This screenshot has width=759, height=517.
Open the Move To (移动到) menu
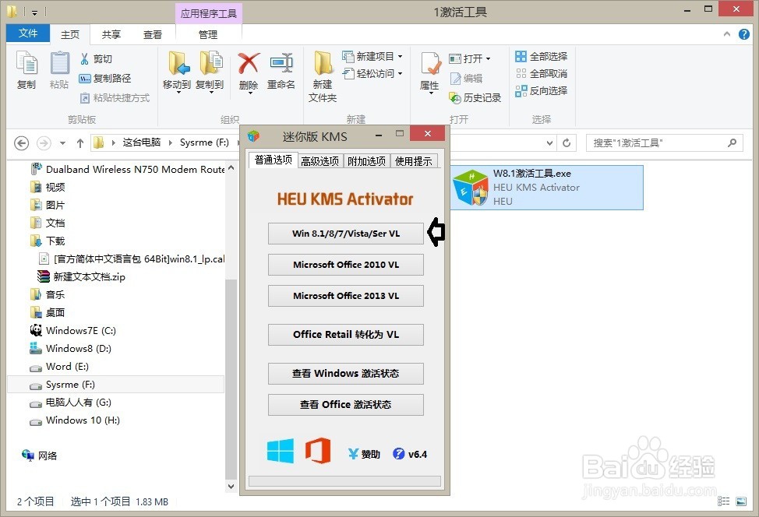pyautogui.click(x=177, y=72)
